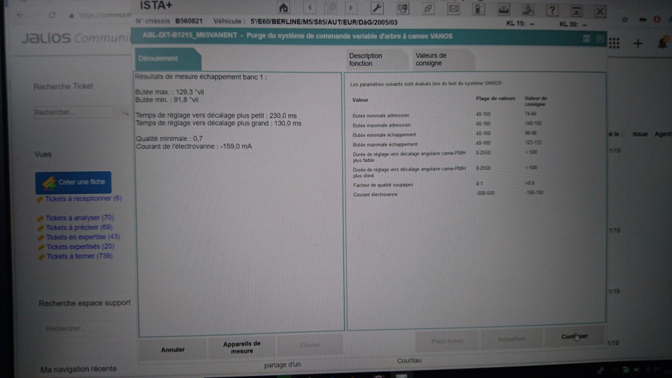Click the Actualiser button
The image size is (672, 378).
[511, 339]
